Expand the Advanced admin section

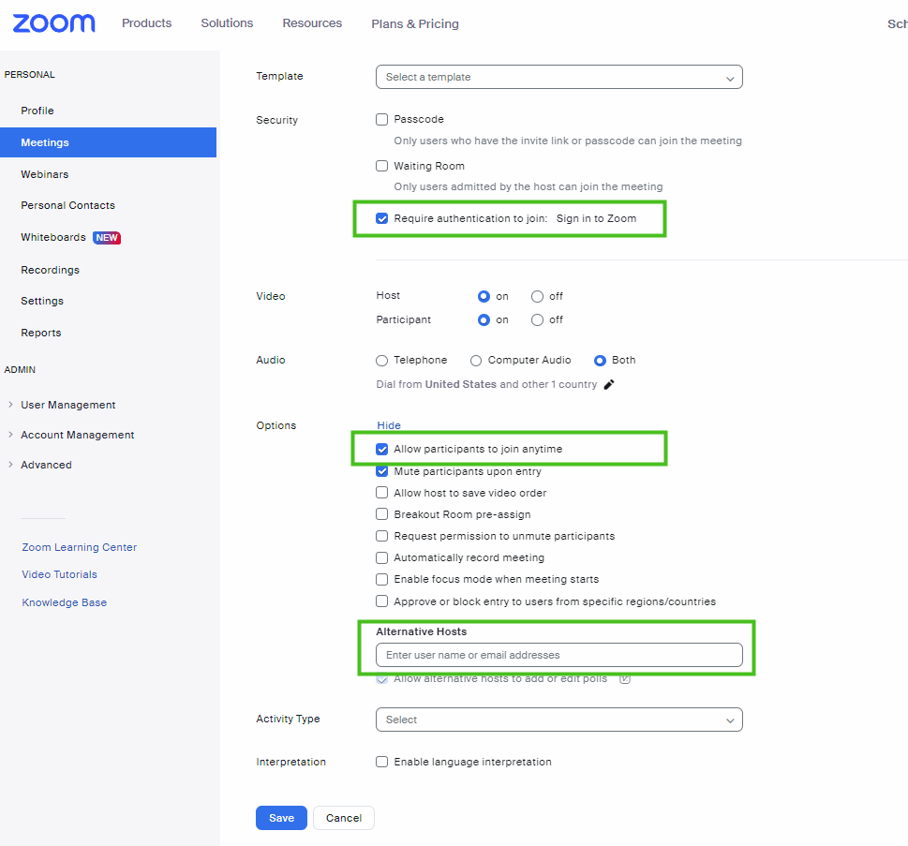(46, 465)
